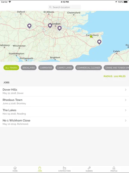129x173 pixels.
Task: Tap the Search location field
Action: point(64,7)
